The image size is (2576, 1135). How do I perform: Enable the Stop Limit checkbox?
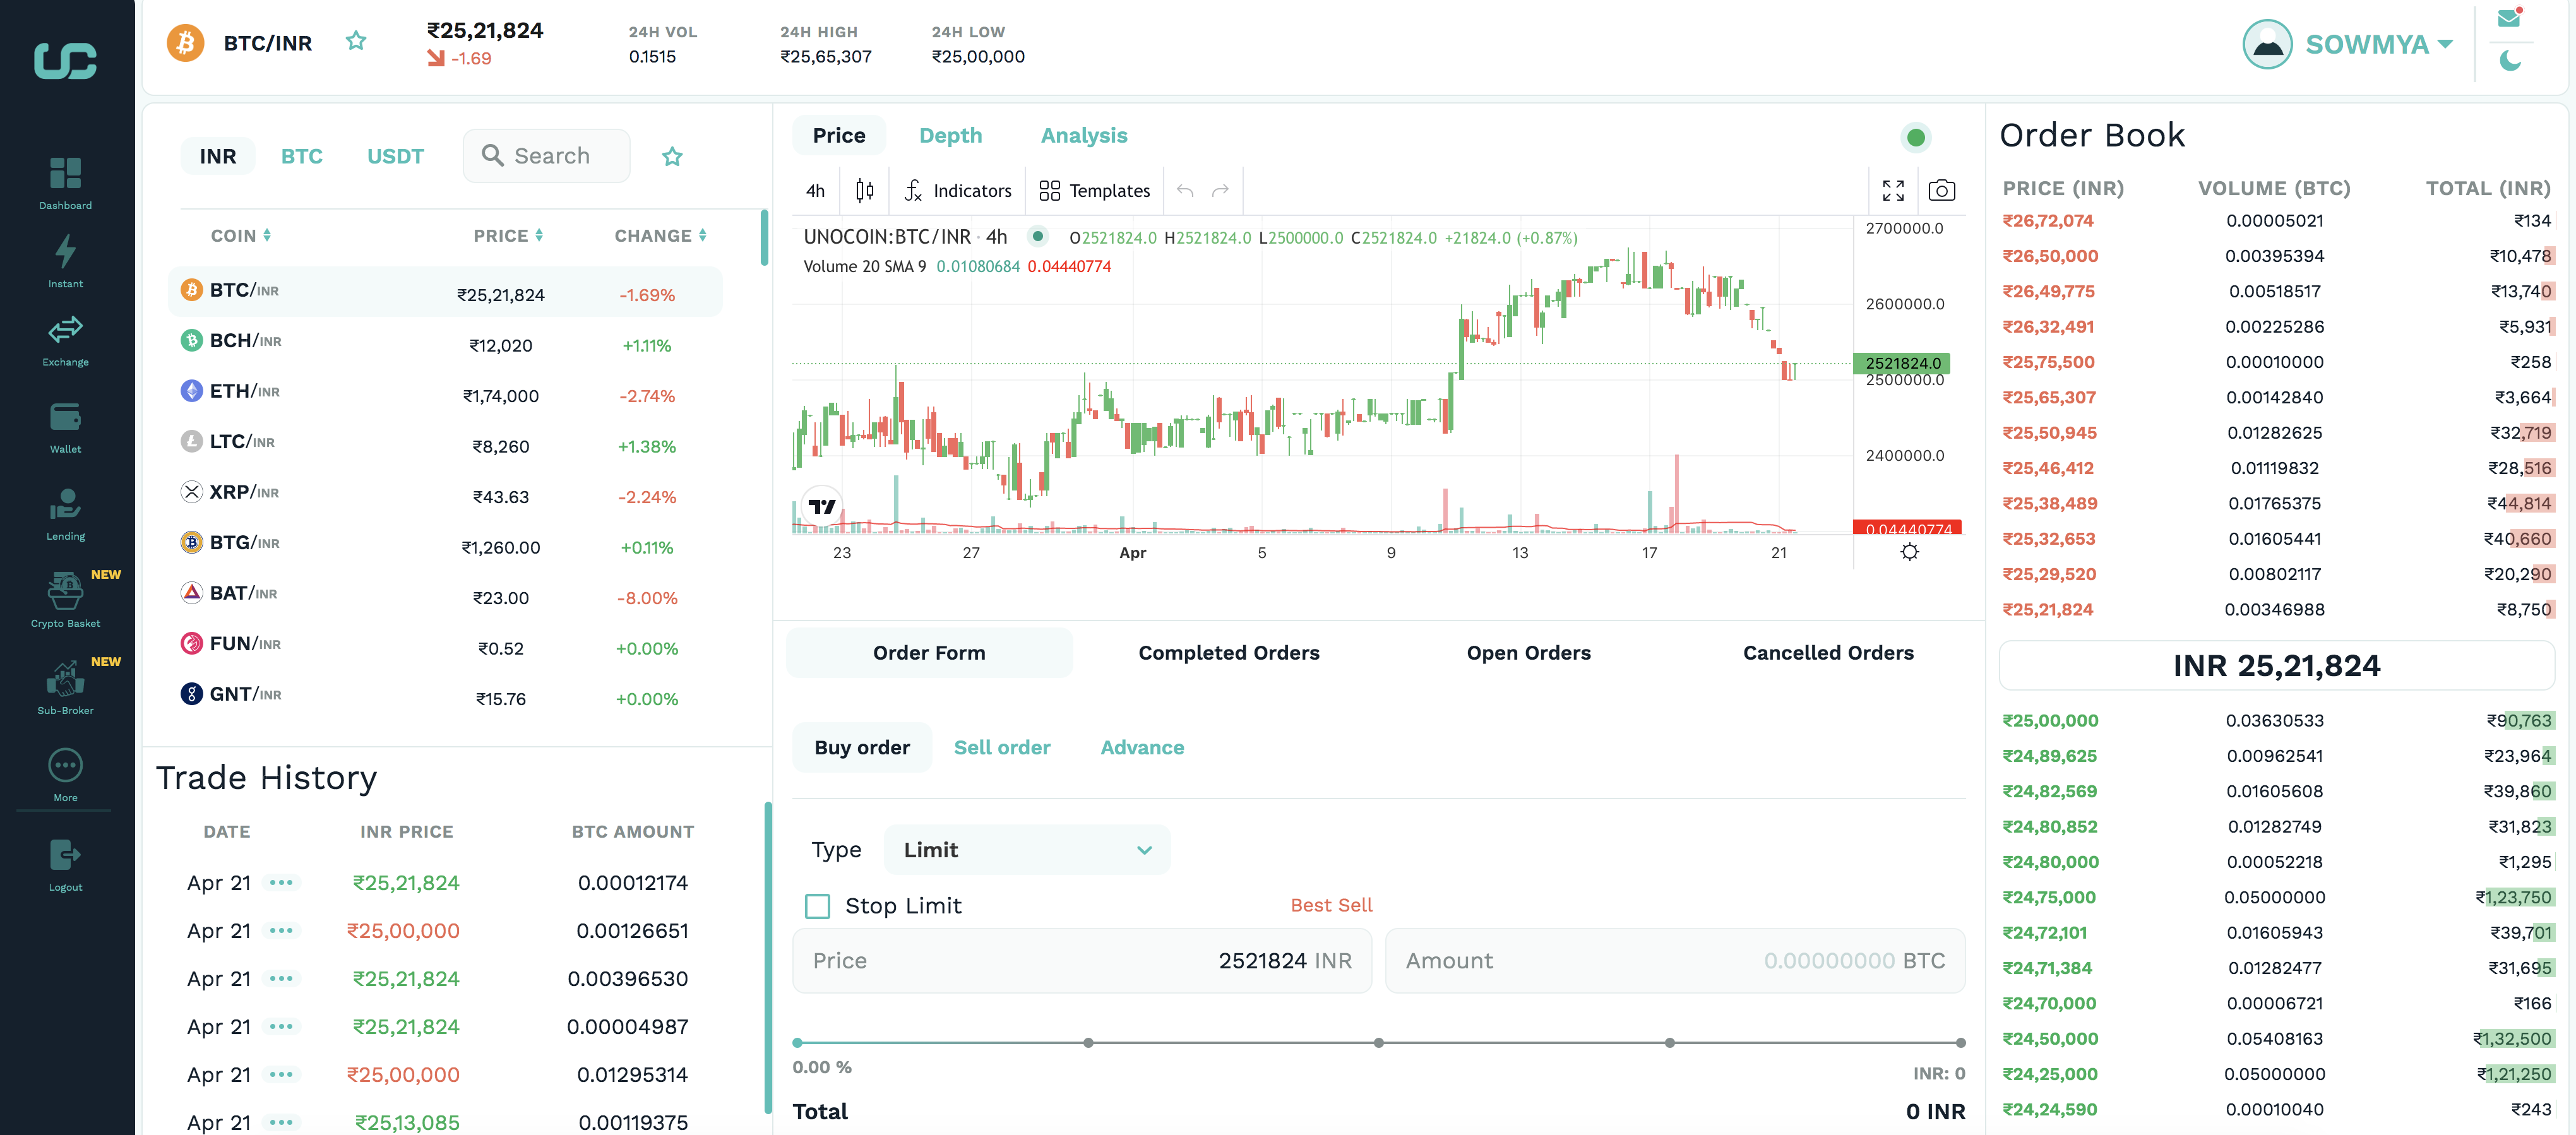pyautogui.click(x=818, y=906)
